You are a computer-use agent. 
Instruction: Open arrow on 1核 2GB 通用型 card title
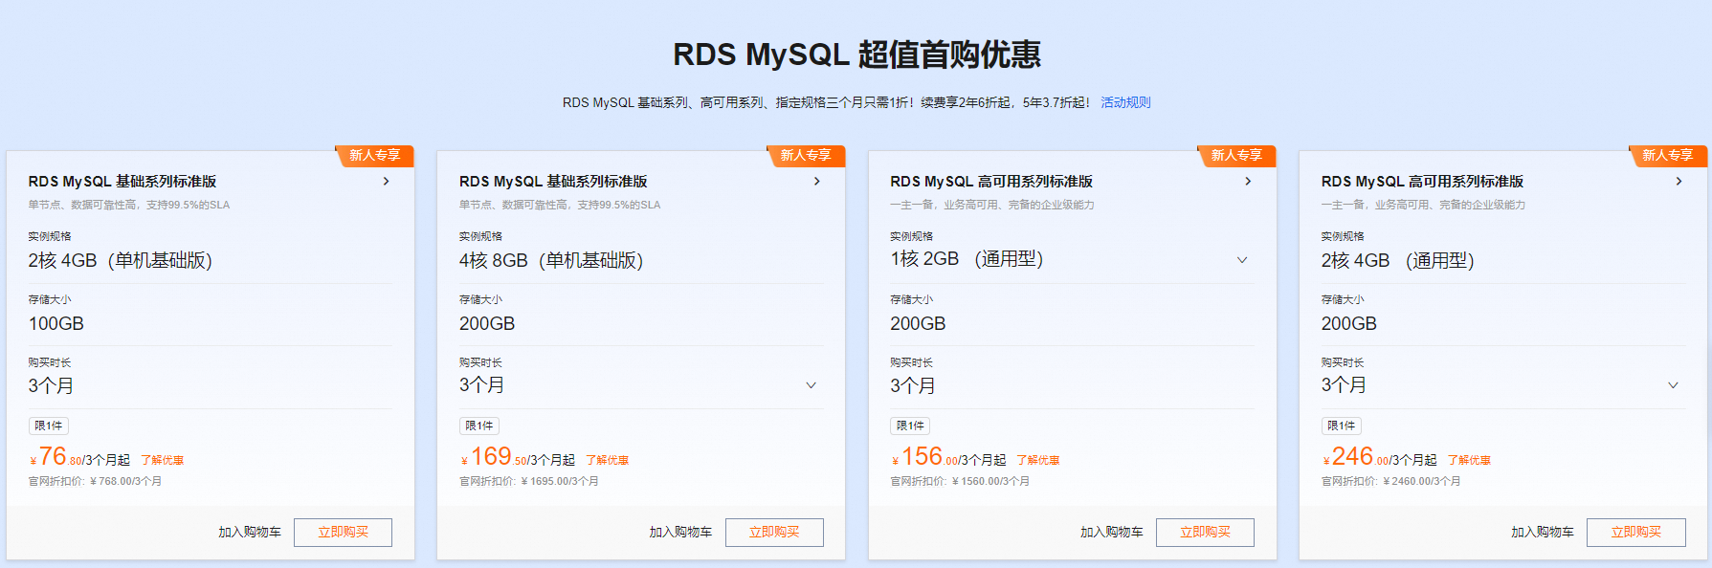click(x=1248, y=181)
